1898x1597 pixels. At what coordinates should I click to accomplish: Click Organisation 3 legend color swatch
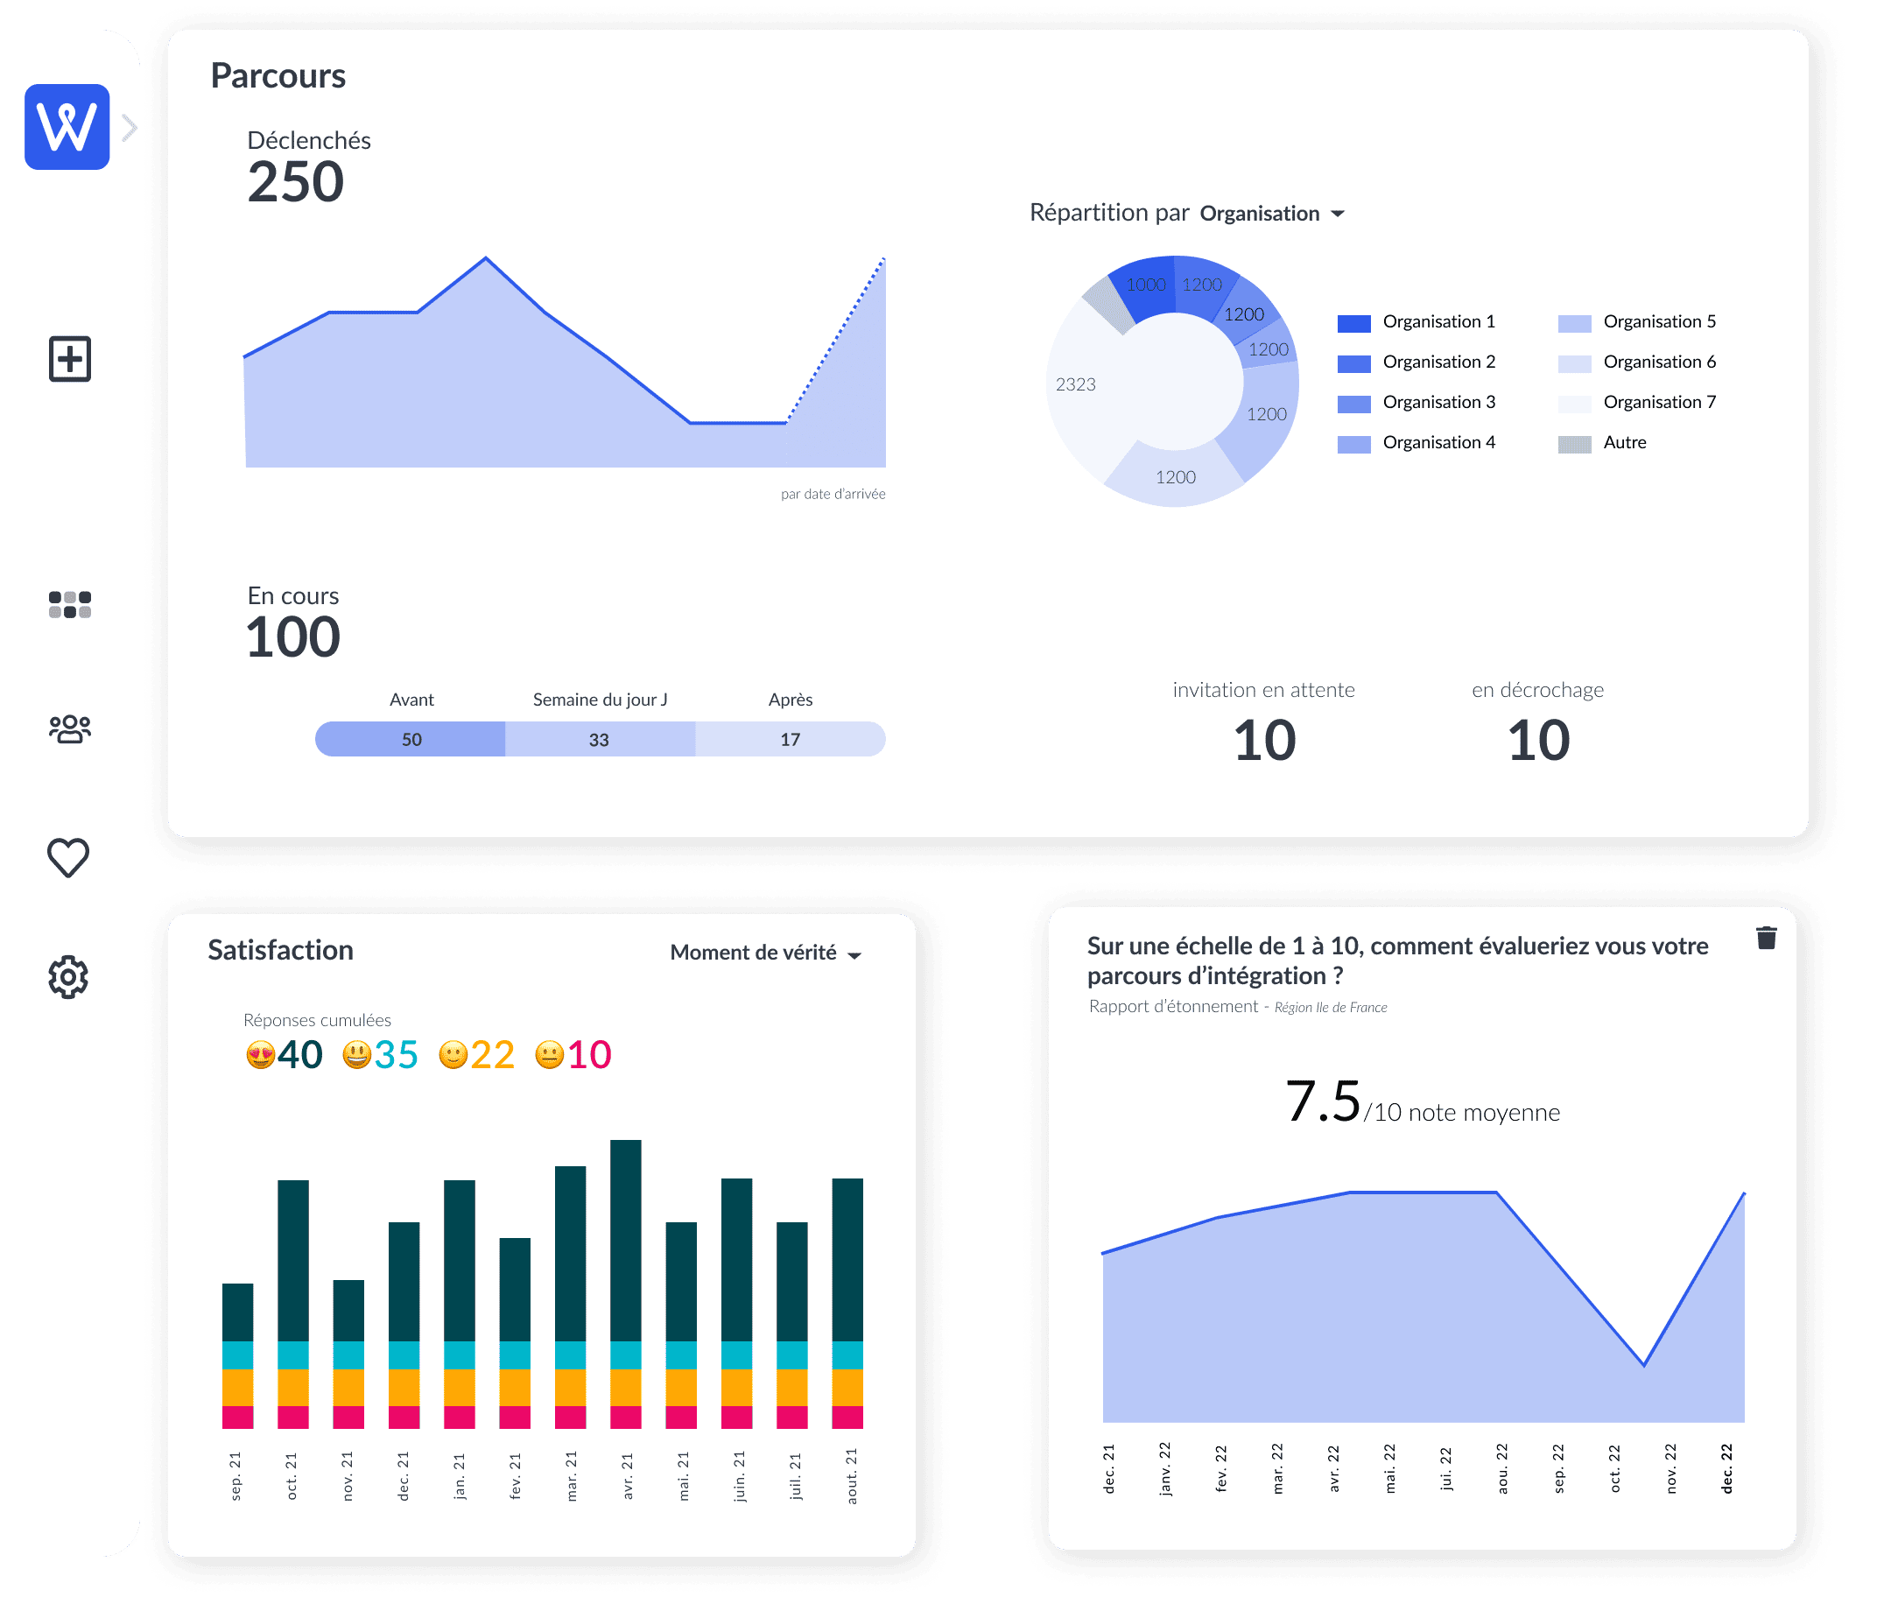[1355, 404]
